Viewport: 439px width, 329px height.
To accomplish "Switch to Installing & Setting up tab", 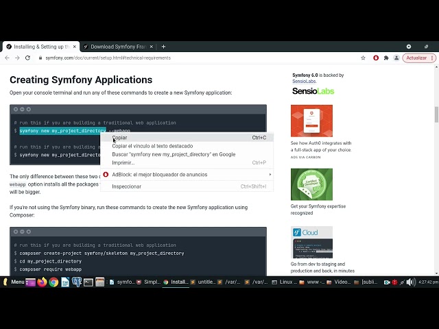I will [x=41, y=47].
